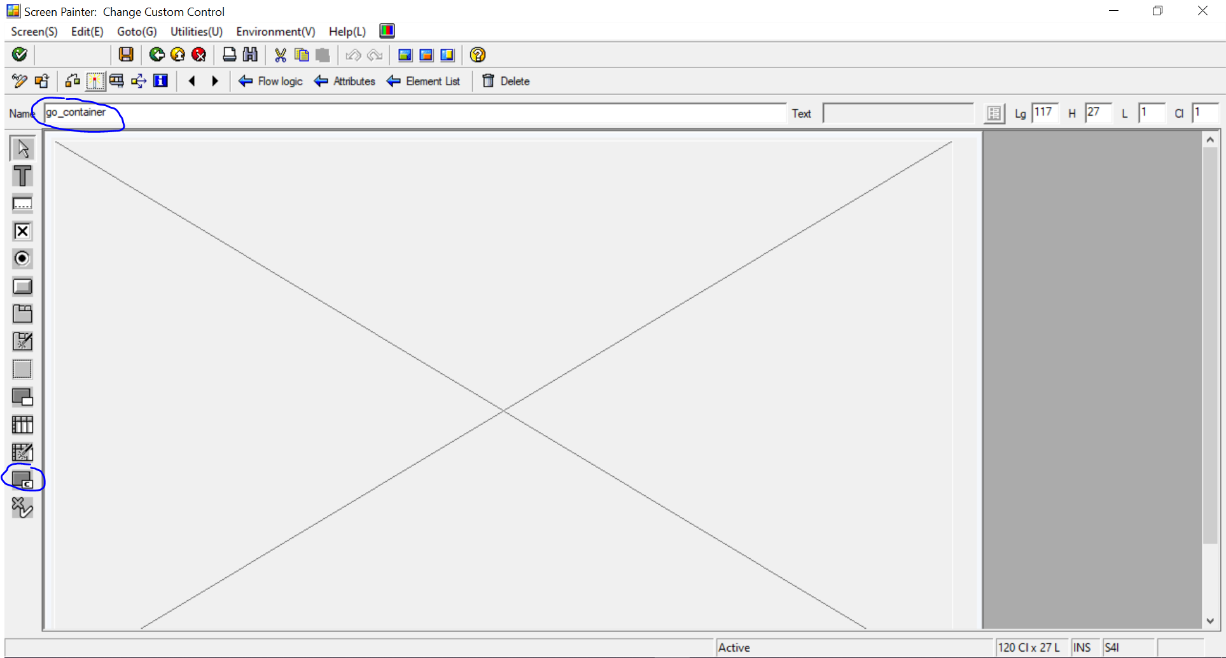1226x658 pixels.
Task: Select the Status icon element tool
Action: pos(22,508)
